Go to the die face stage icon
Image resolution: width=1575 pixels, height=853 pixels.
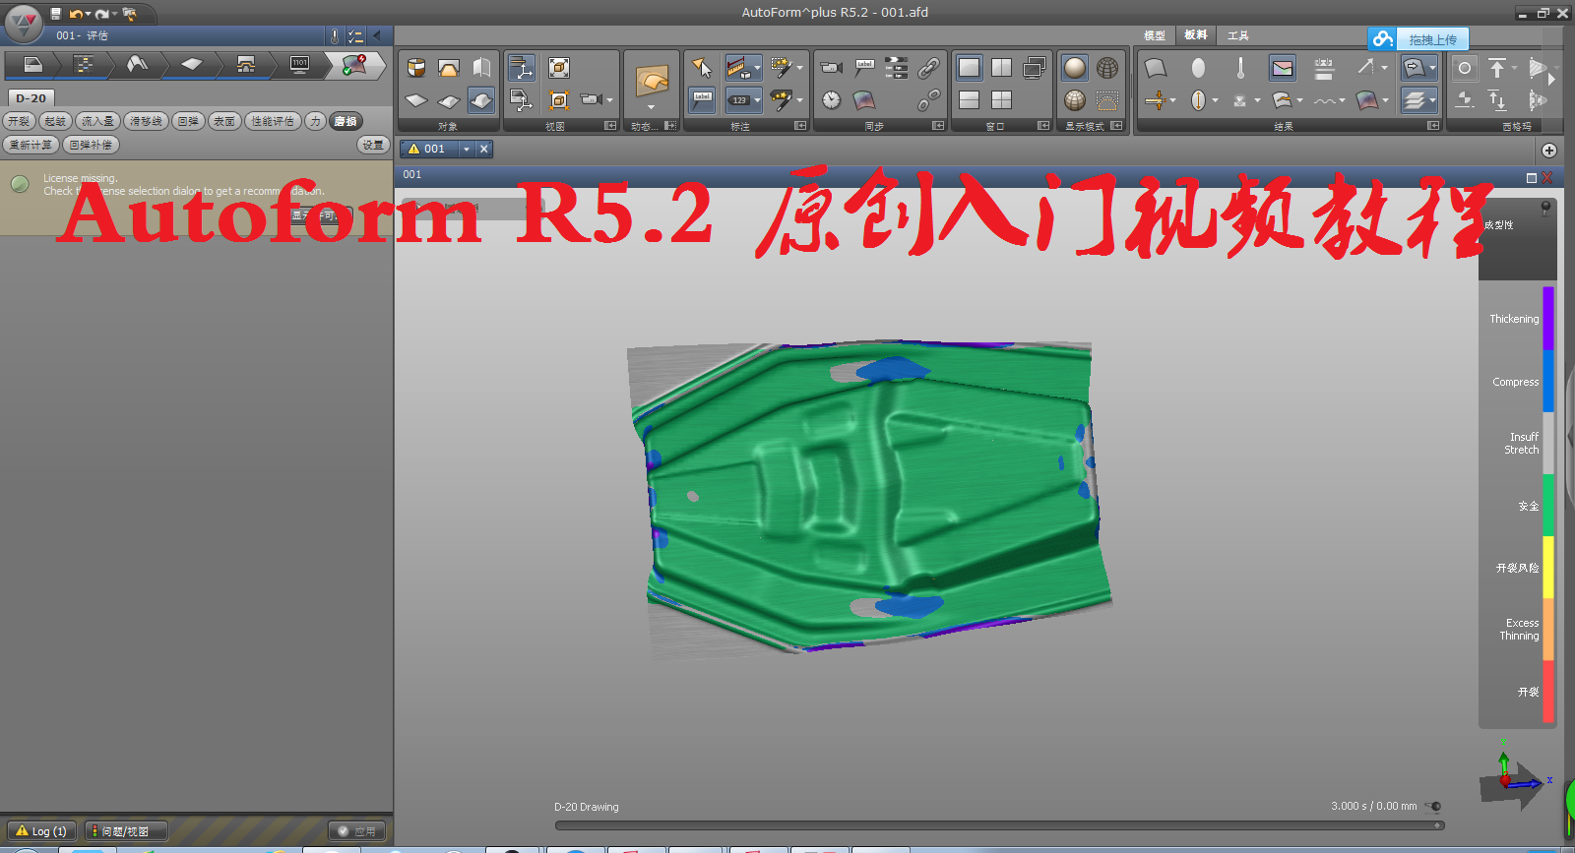click(x=138, y=65)
